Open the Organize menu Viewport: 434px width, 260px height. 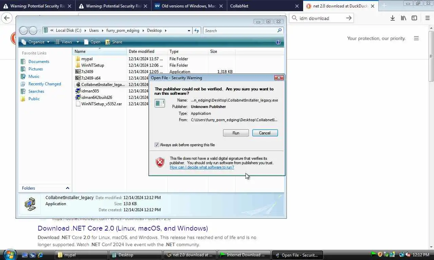(35, 42)
